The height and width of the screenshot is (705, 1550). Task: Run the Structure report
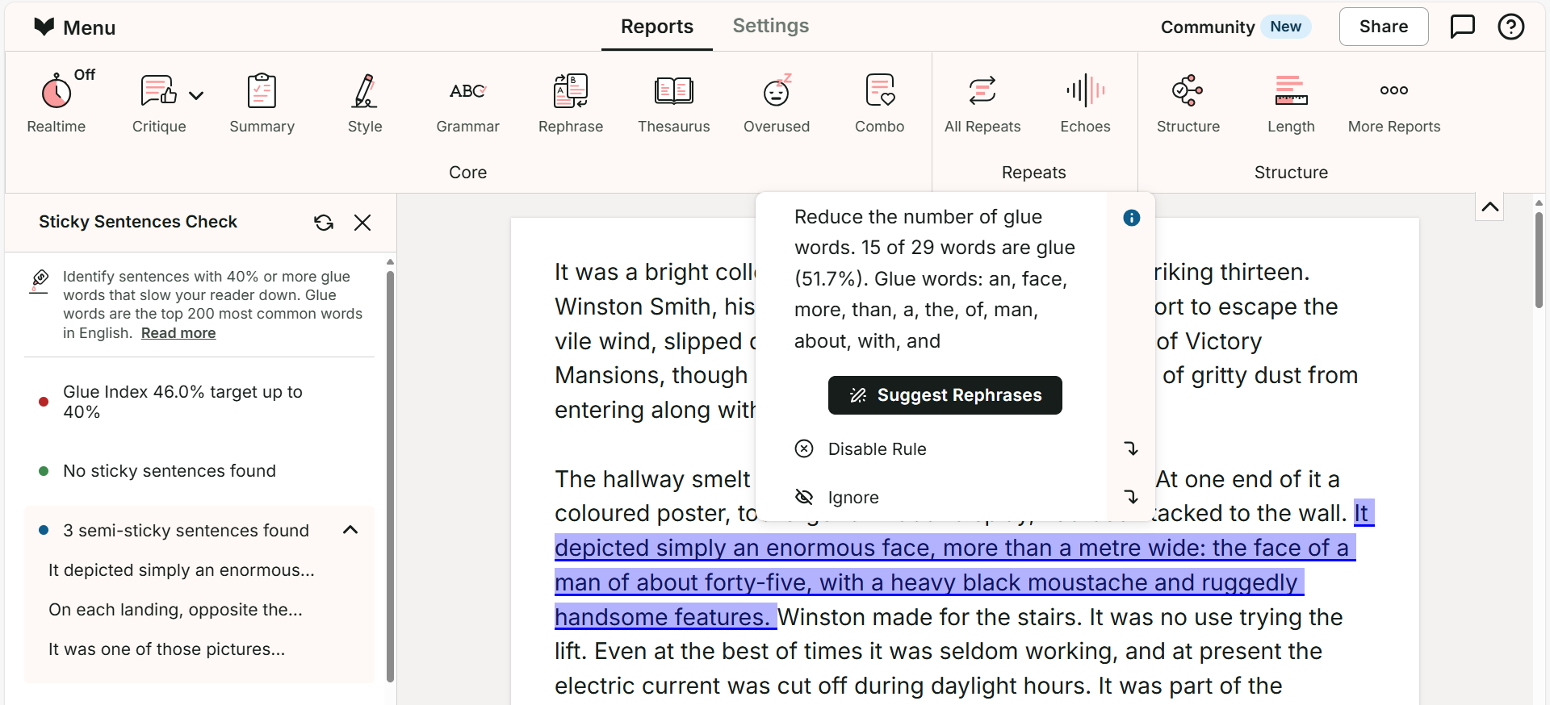tap(1188, 102)
